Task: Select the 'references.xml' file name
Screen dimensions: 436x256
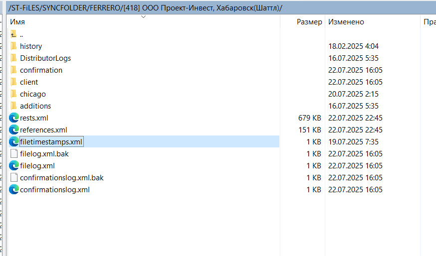Action: click(x=43, y=129)
